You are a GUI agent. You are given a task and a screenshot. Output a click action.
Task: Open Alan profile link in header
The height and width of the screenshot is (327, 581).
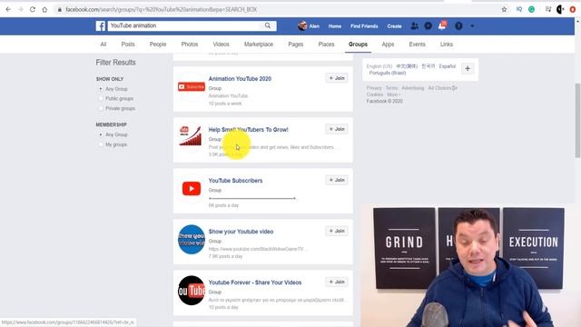click(x=309, y=26)
